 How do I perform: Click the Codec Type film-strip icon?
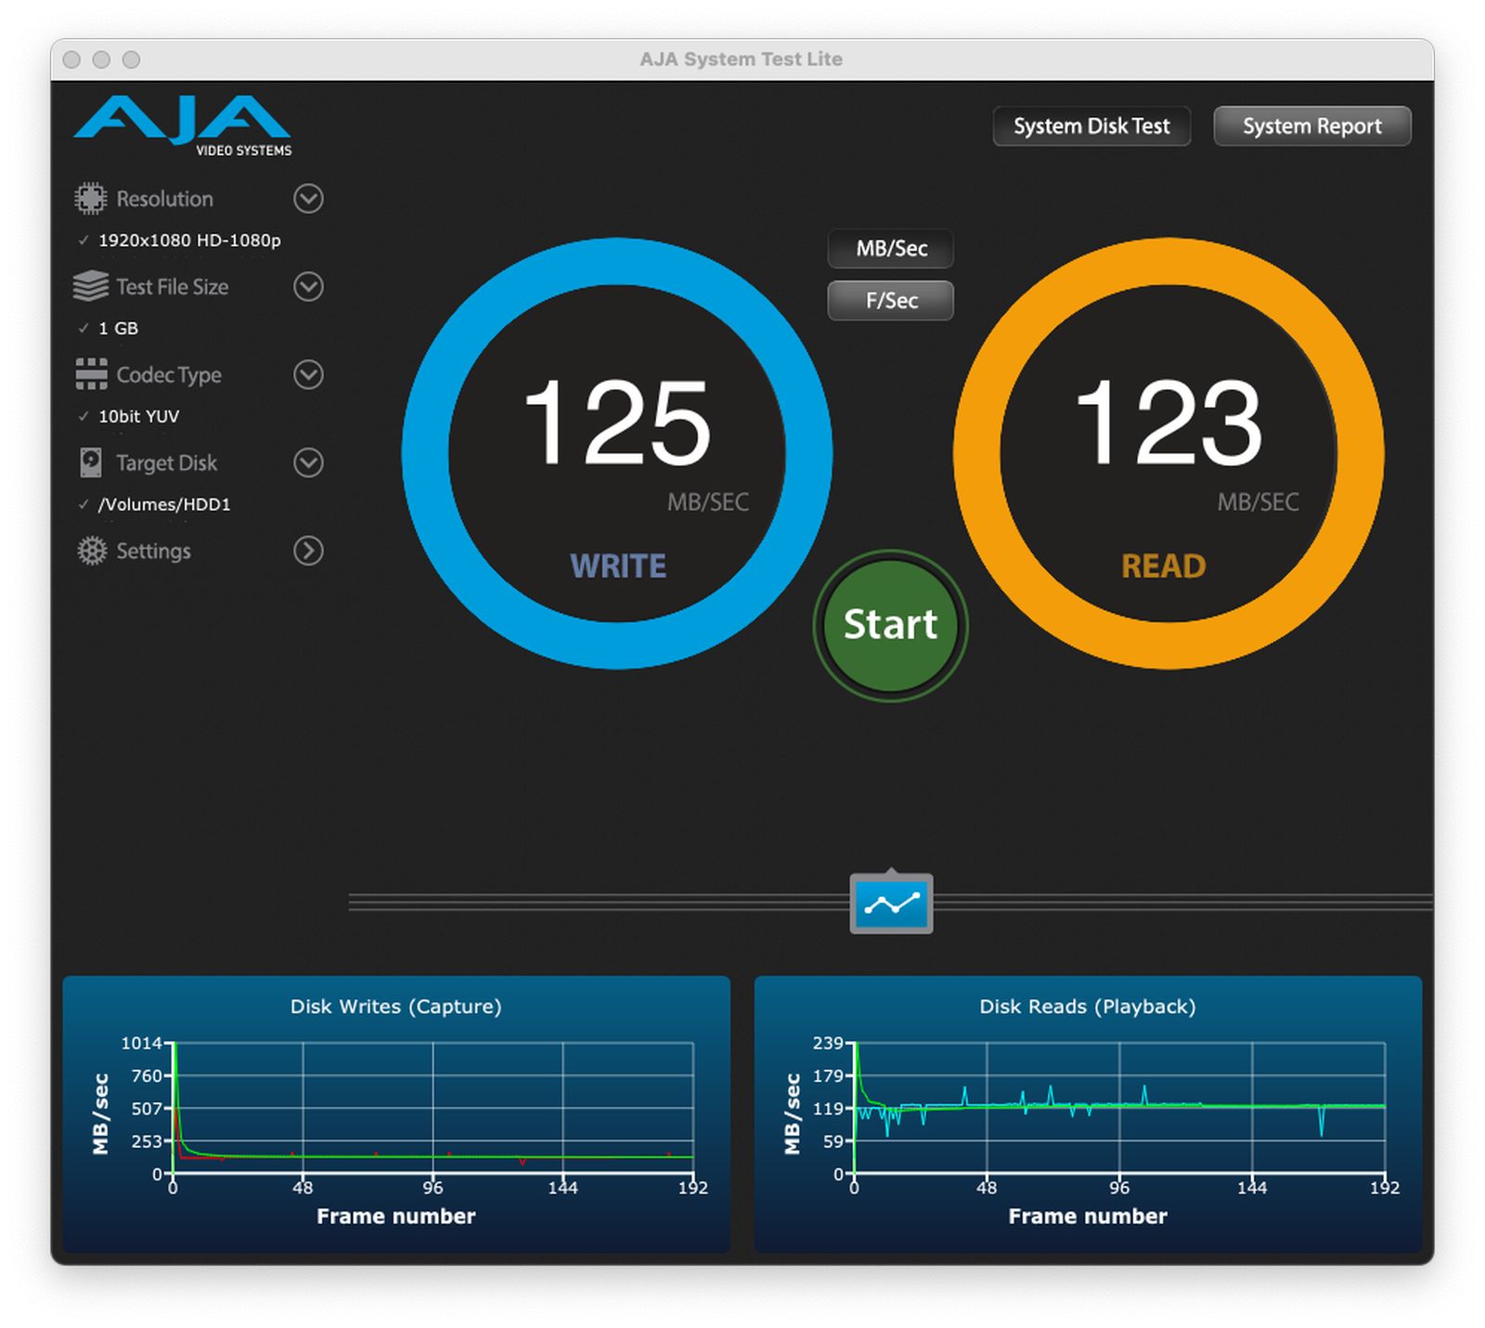pos(91,374)
